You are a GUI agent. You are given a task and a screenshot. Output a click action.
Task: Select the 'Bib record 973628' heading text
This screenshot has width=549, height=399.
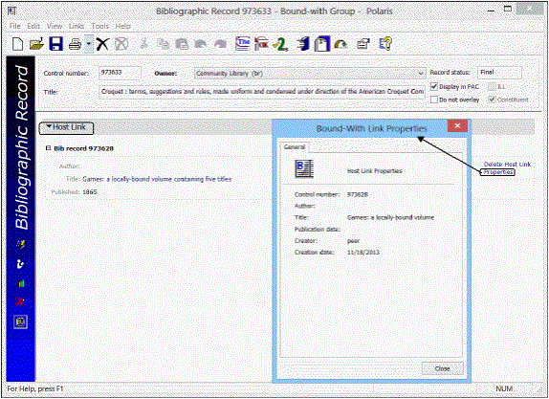coord(83,148)
